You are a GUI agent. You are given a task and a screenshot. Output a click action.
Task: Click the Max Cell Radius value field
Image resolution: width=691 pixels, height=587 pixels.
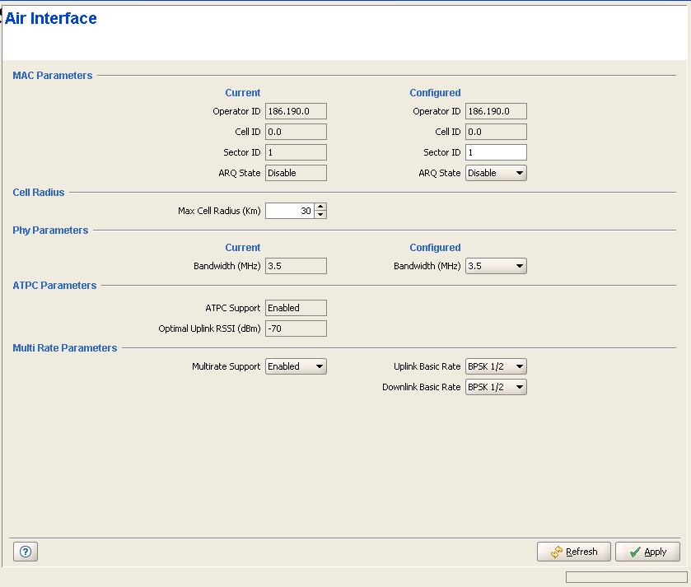pos(289,211)
